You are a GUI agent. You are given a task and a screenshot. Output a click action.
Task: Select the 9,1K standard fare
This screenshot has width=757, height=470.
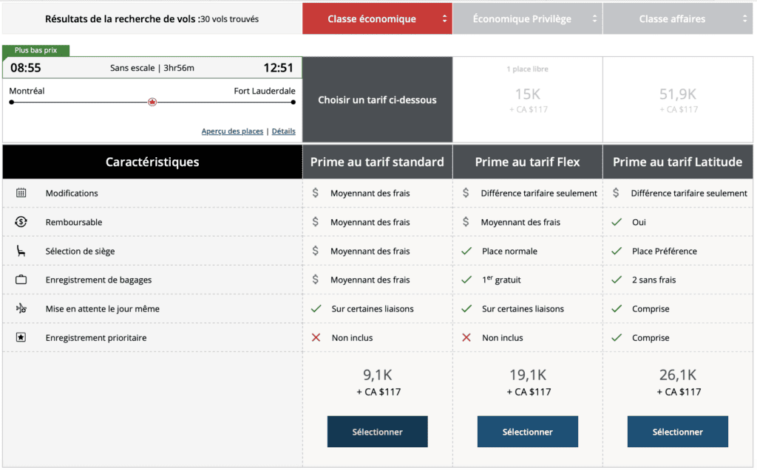point(377,431)
